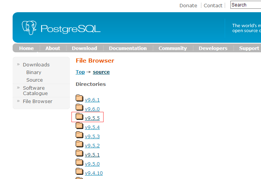Click the PostgreSQL elephant logo
This screenshot has height=179, width=261.
[29, 28]
